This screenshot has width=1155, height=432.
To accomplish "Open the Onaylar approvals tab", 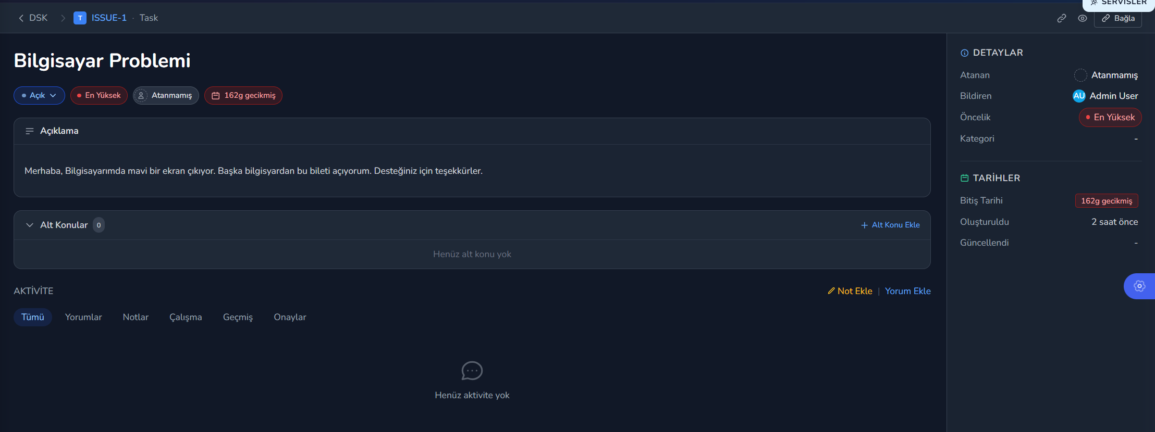I will 290,317.
